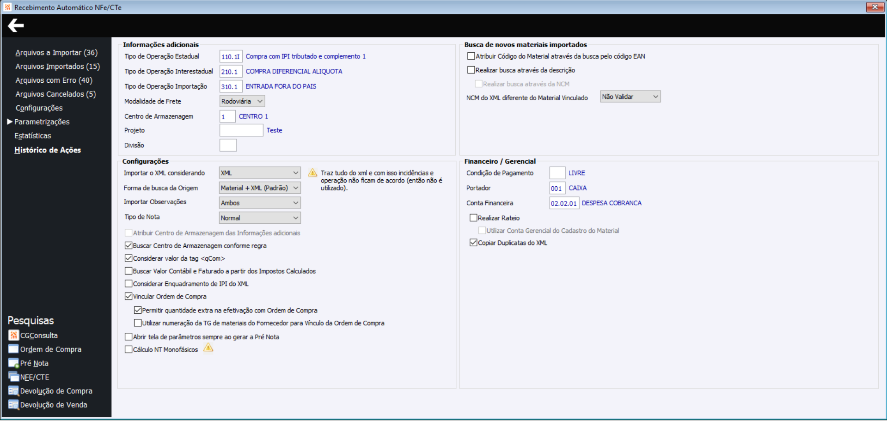The image size is (887, 421).
Task: Click the NFE/CTE icon
Action: tap(13, 377)
